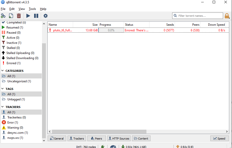
Task: Filter by Resumed (1) status
Action: [12, 27]
